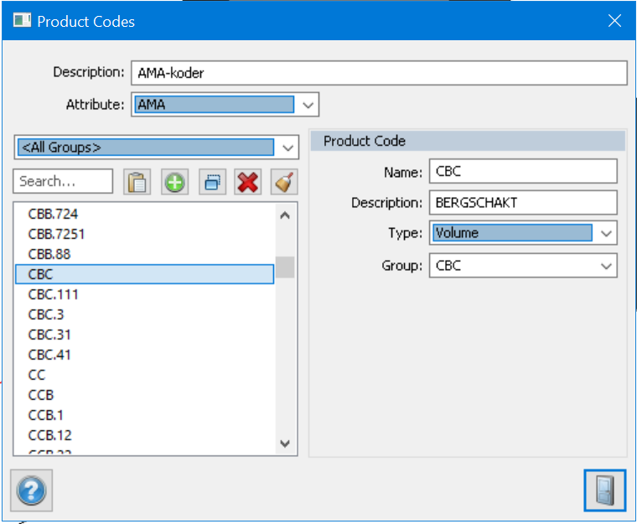Click the list scrollbar down arrow

click(x=285, y=444)
